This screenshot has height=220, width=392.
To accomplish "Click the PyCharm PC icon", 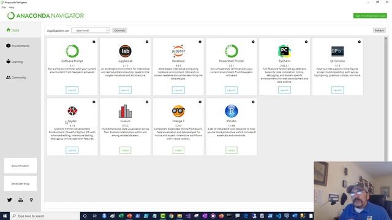I will [x=284, y=51].
